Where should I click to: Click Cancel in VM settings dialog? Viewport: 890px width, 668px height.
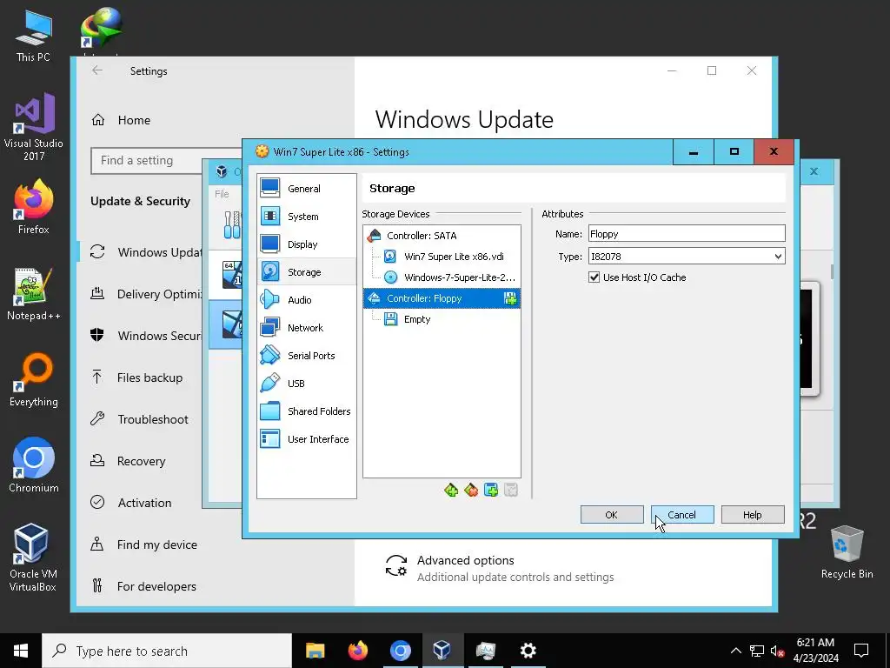682,515
